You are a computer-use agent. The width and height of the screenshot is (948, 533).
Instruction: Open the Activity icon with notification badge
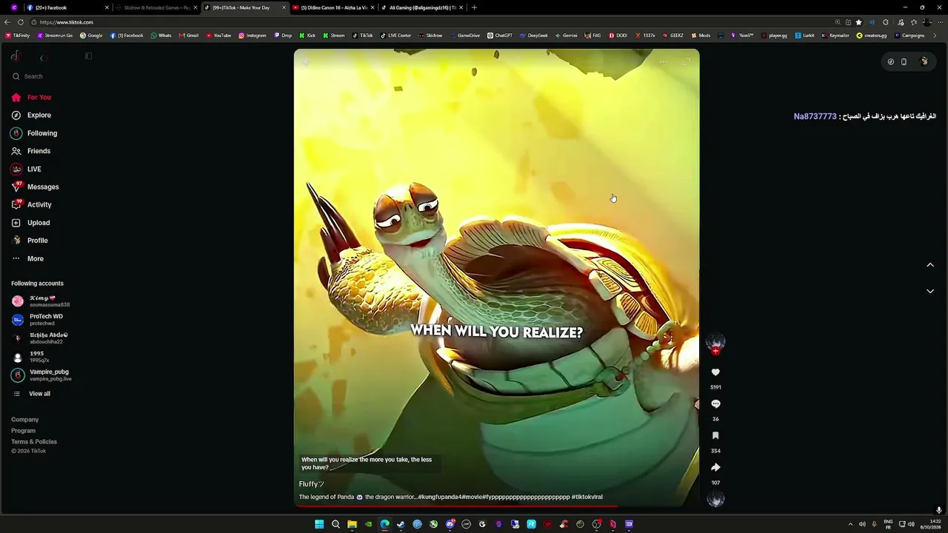click(16, 204)
